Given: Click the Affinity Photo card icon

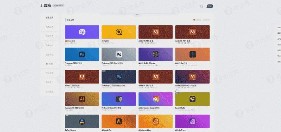Looking at the screenshot, I should (193, 121).
